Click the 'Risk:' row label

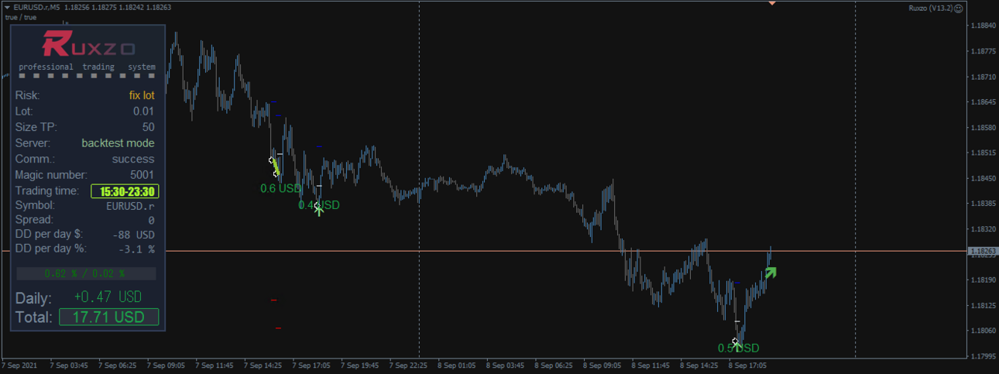coord(28,95)
